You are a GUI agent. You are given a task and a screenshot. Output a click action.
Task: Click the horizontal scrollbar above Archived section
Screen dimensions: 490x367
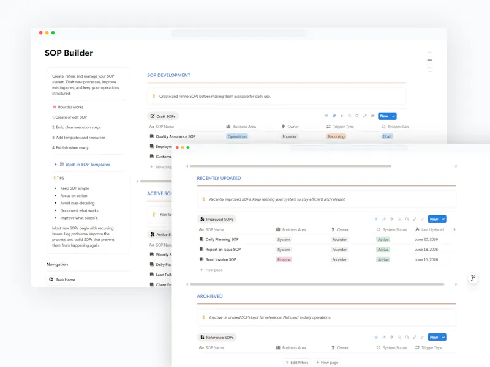pos(317,284)
